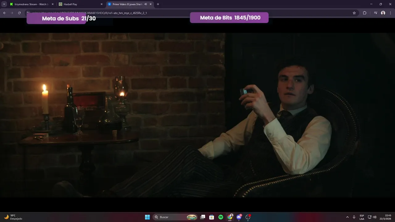The height and width of the screenshot is (222, 395).
Task: Open the Chrome profile avatar menu
Action: 383,13
